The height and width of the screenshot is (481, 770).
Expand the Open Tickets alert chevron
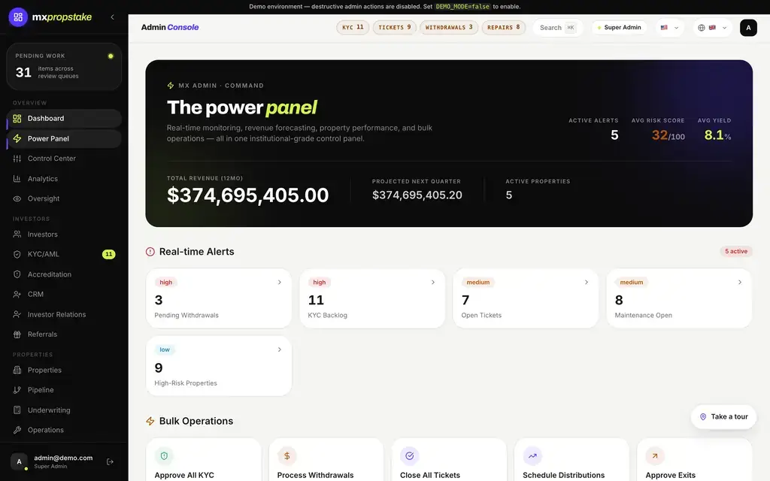pos(587,283)
